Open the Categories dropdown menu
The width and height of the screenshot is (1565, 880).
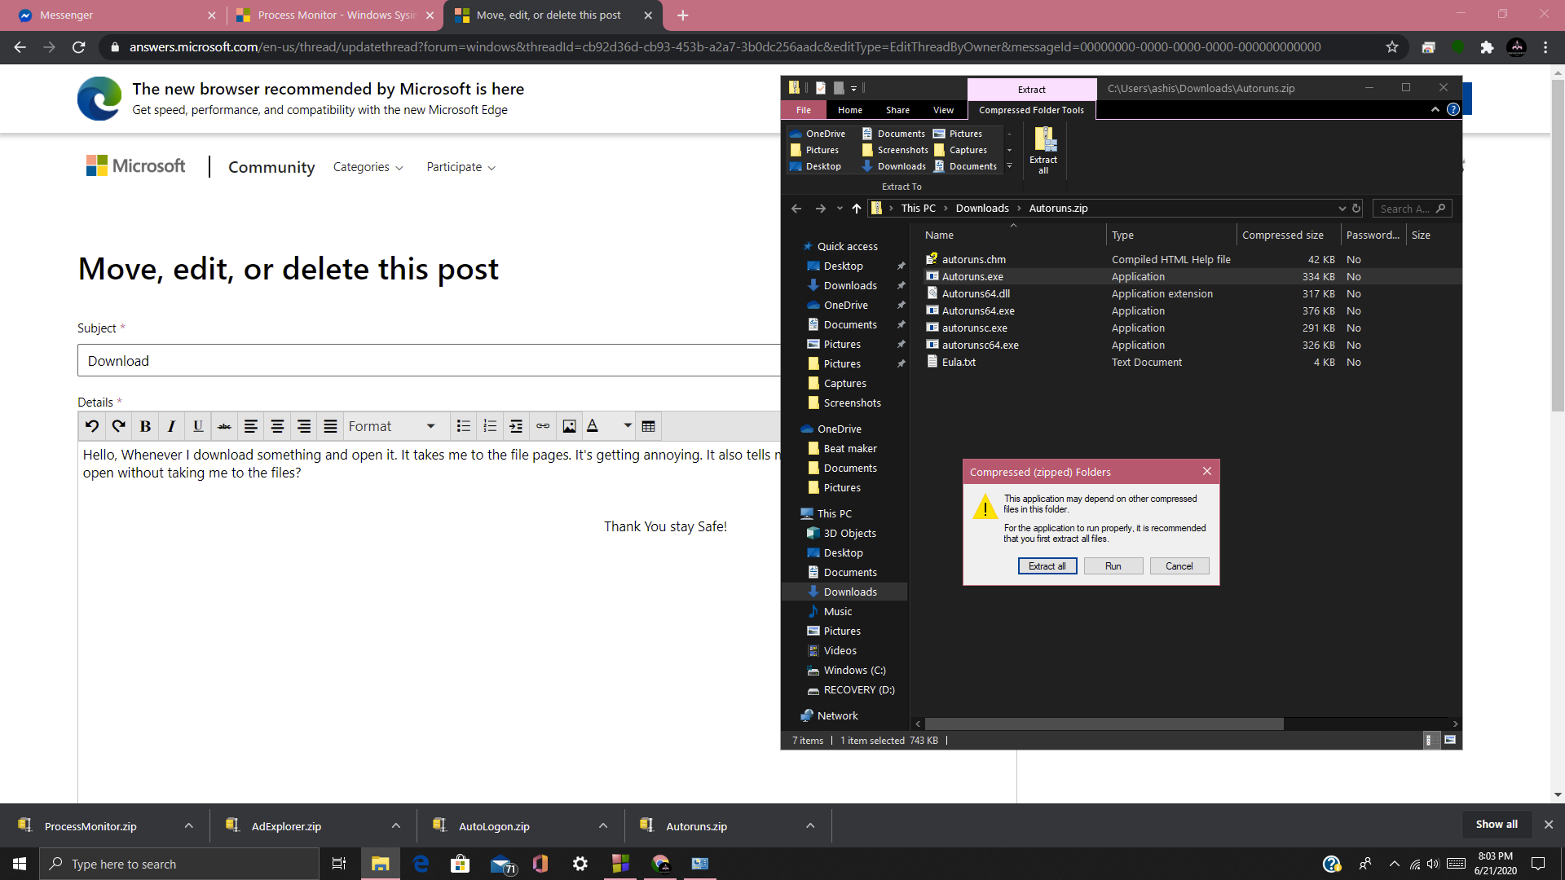(368, 167)
